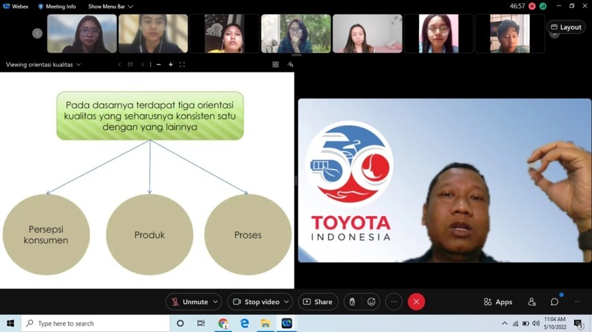Select first participant video with glasses
The height and width of the screenshot is (332, 592).
(x=82, y=34)
